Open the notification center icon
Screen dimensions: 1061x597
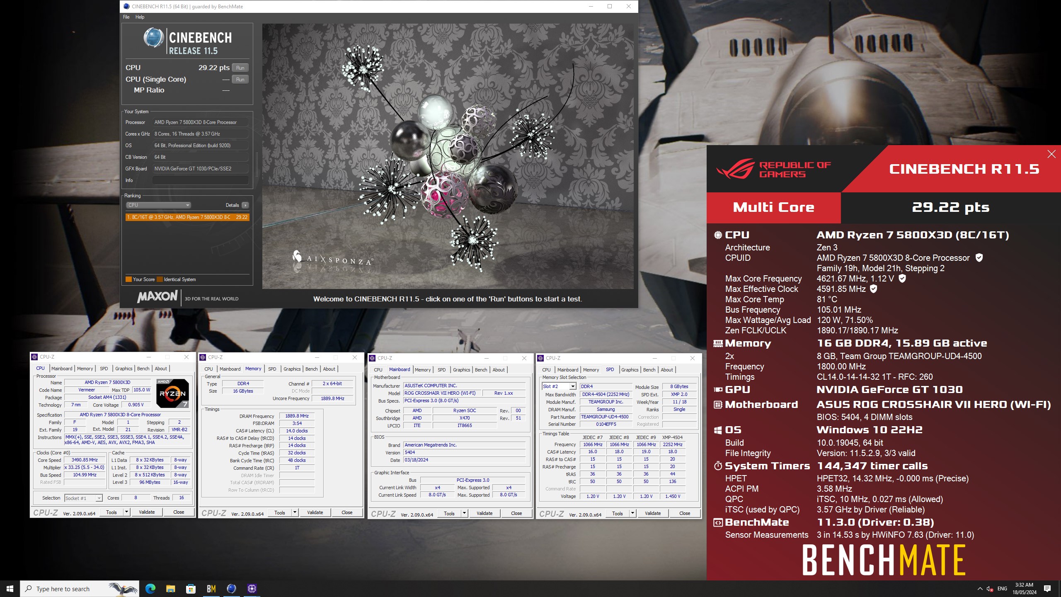pos(1047,589)
